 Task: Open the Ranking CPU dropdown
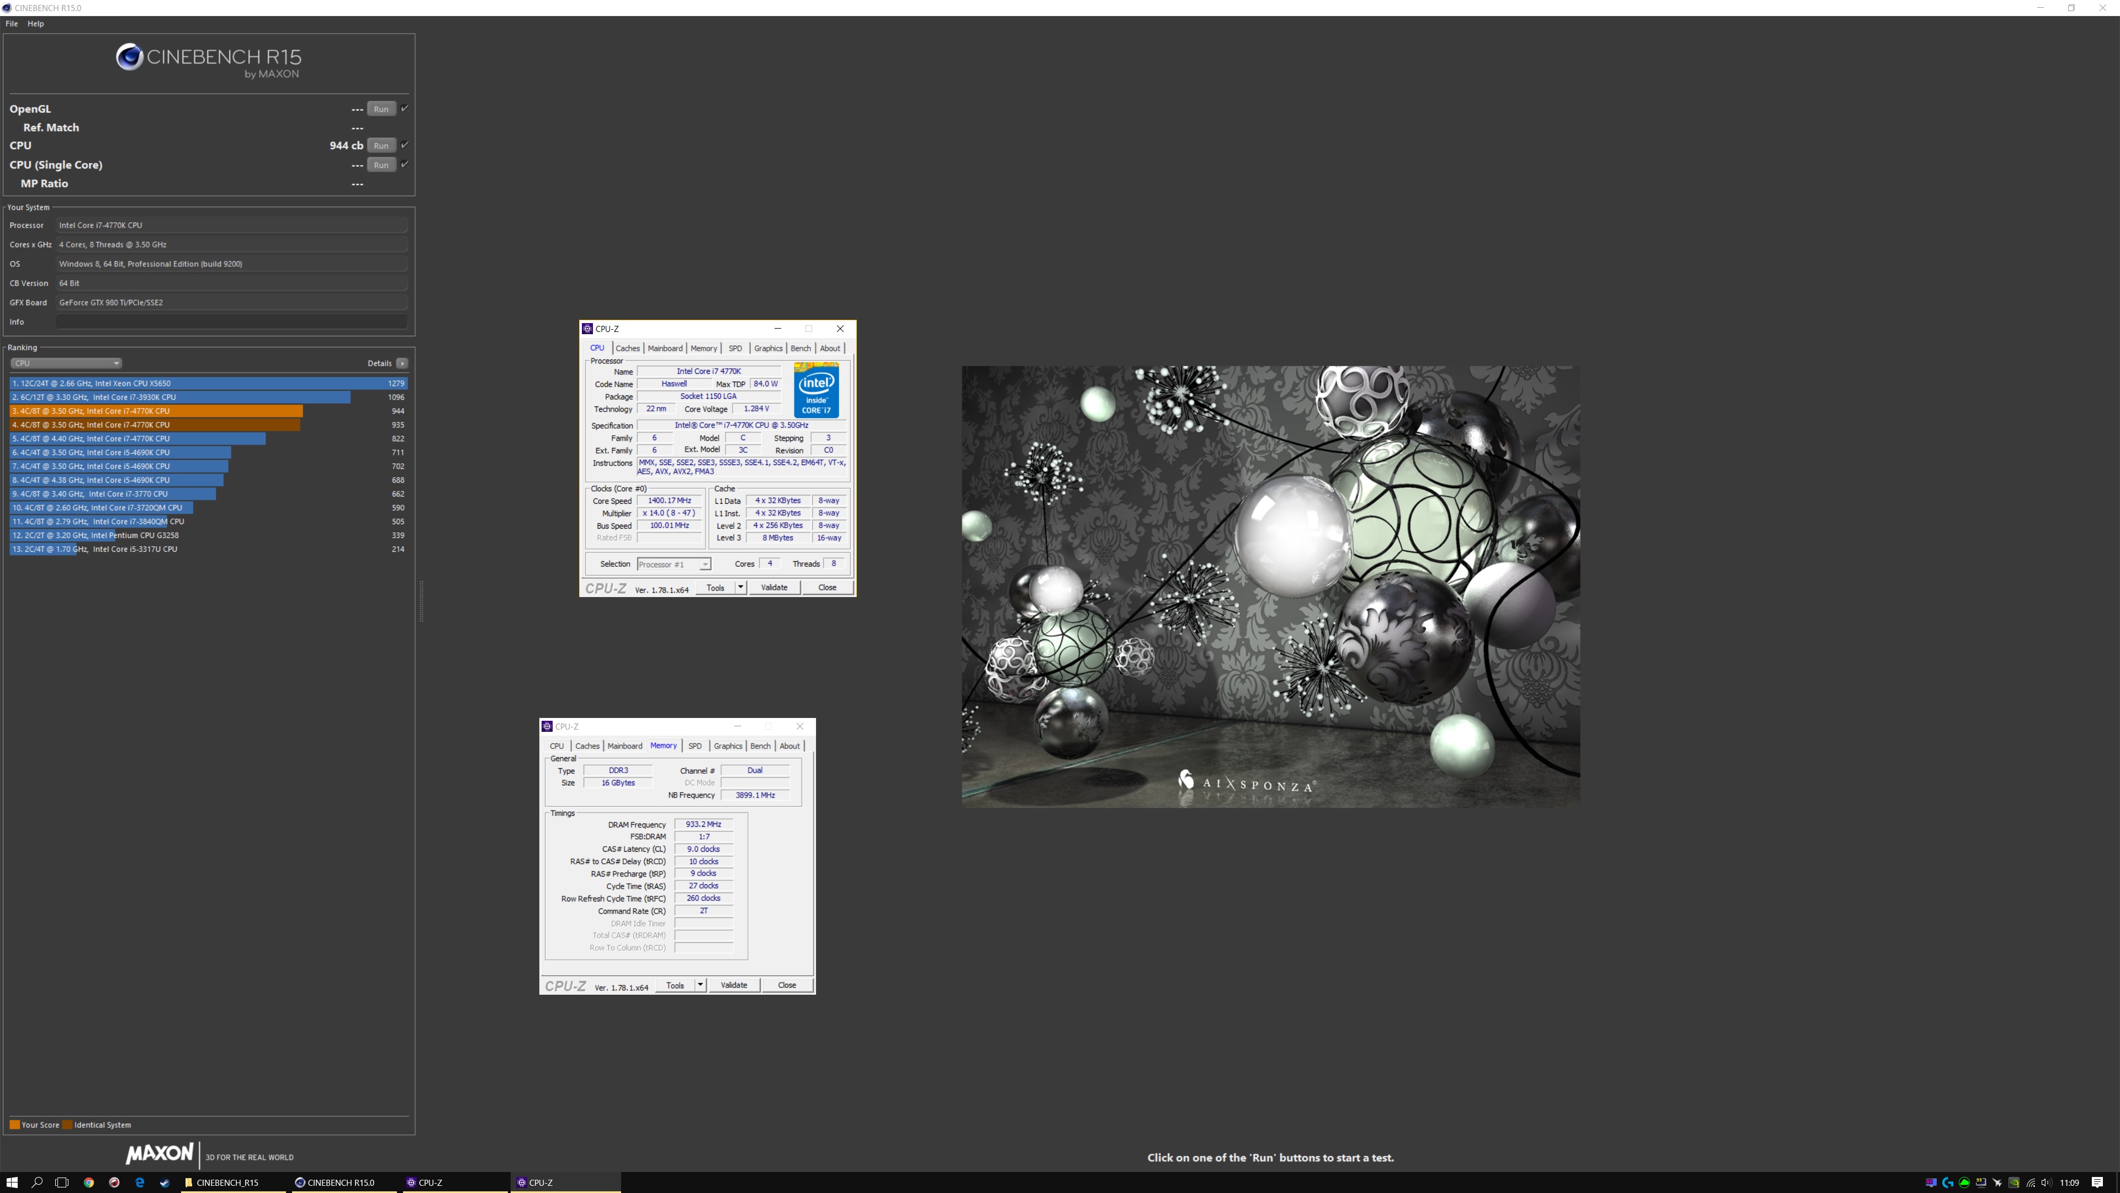[66, 363]
